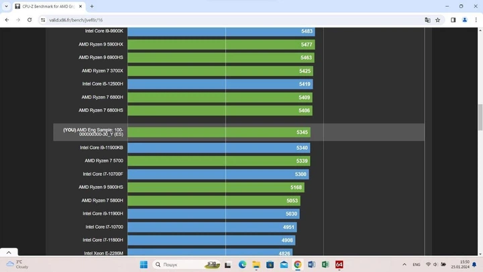Click the 5483 score value
Image resolution: width=483 pixels, height=272 pixels.
point(307,31)
